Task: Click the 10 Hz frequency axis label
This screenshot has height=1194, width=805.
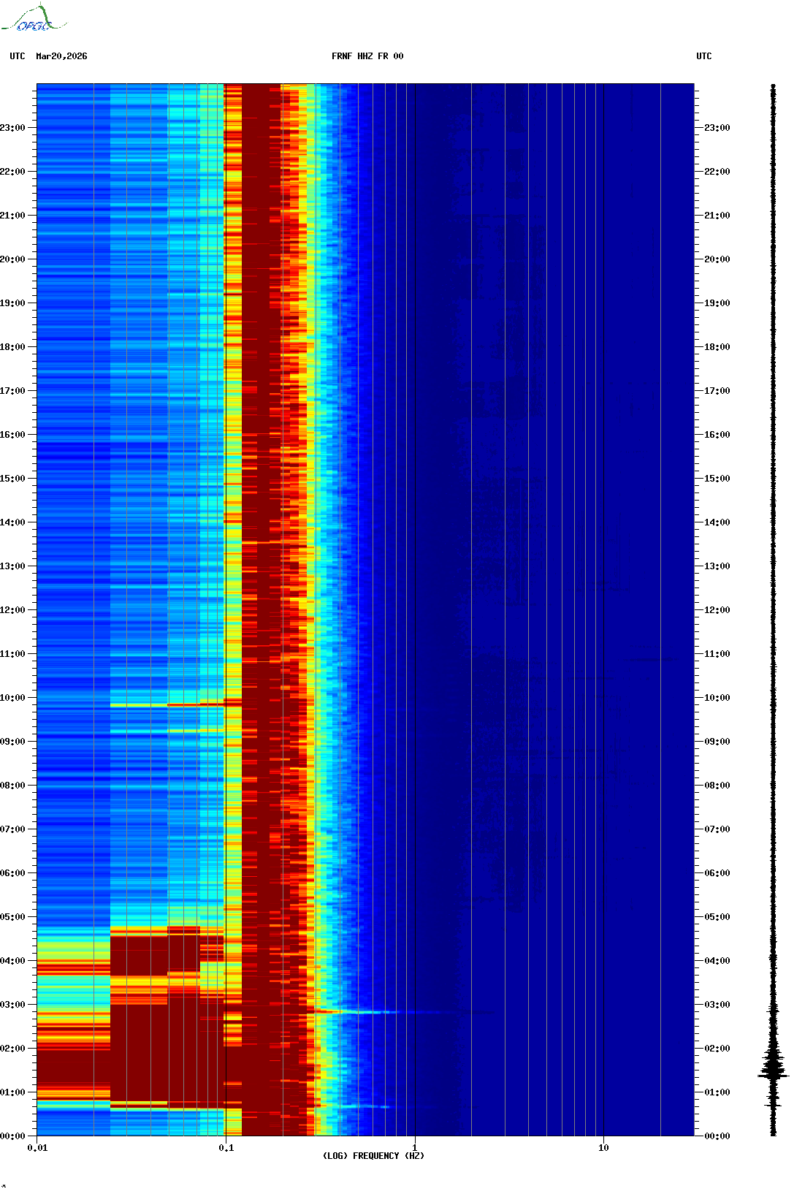Action: point(603,1148)
